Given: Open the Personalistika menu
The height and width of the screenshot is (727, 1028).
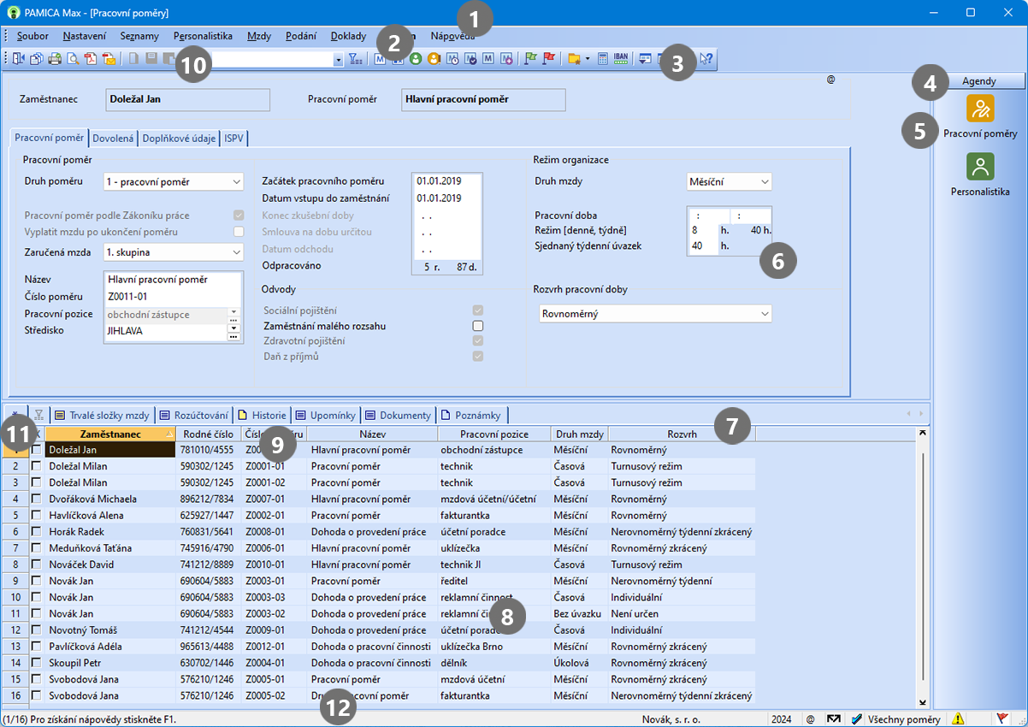Looking at the screenshot, I should (203, 36).
